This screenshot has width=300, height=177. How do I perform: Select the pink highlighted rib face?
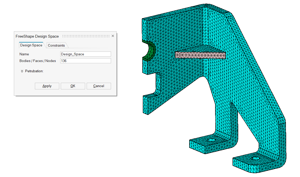(x=200, y=55)
